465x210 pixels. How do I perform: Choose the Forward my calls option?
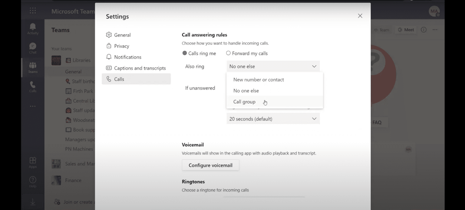pos(228,53)
